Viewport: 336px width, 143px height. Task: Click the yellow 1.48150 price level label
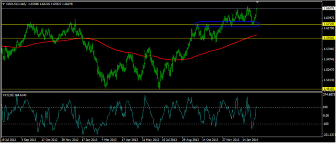[x=329, y=88]
